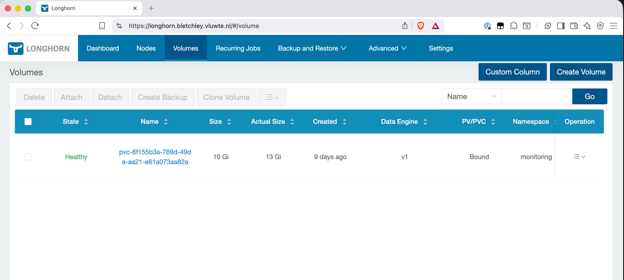The image size is (624, 280).
Task: Click the Bound PV/PVC status
Action: tap(479, 157)
